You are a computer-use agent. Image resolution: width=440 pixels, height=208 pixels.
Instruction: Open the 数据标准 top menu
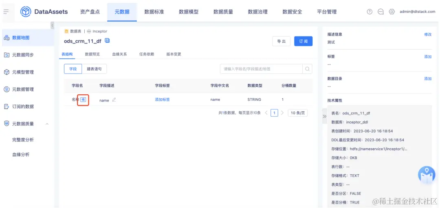click(x=154, y=12)
